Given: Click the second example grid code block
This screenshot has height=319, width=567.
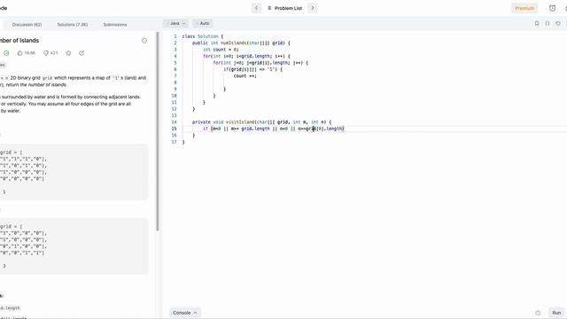Looking at the screenshot, I should [x=74, y=246].
